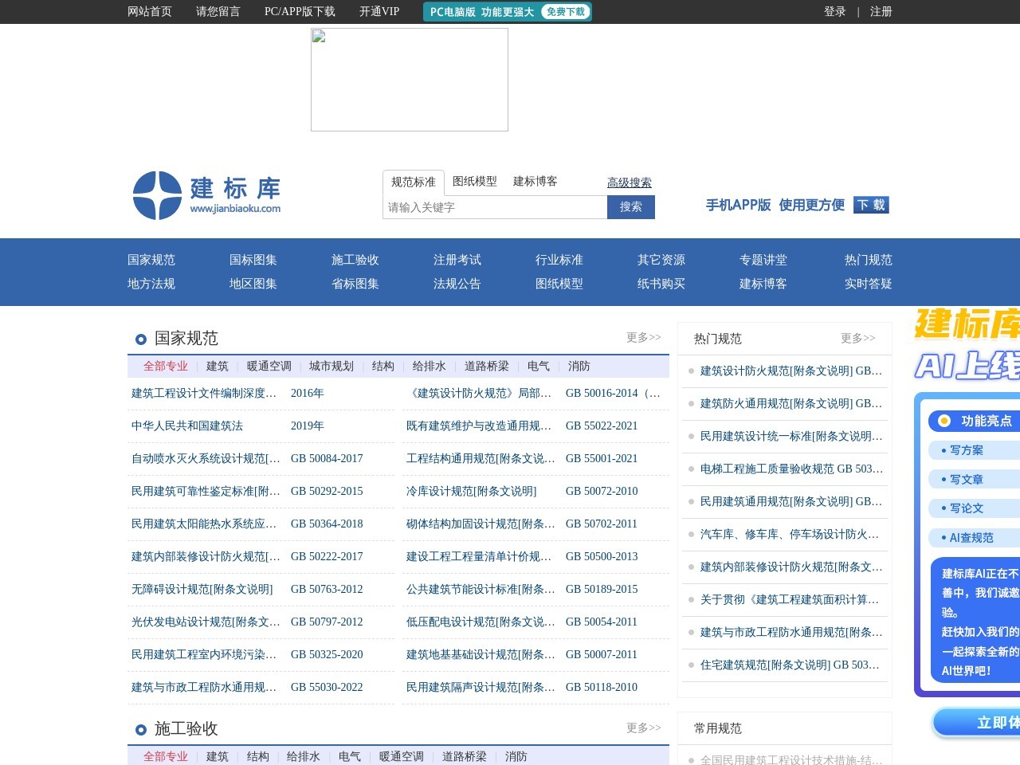Open 民用建筑隔声设计规范 entry
The image size is (1020, 765).
(481, 688)
